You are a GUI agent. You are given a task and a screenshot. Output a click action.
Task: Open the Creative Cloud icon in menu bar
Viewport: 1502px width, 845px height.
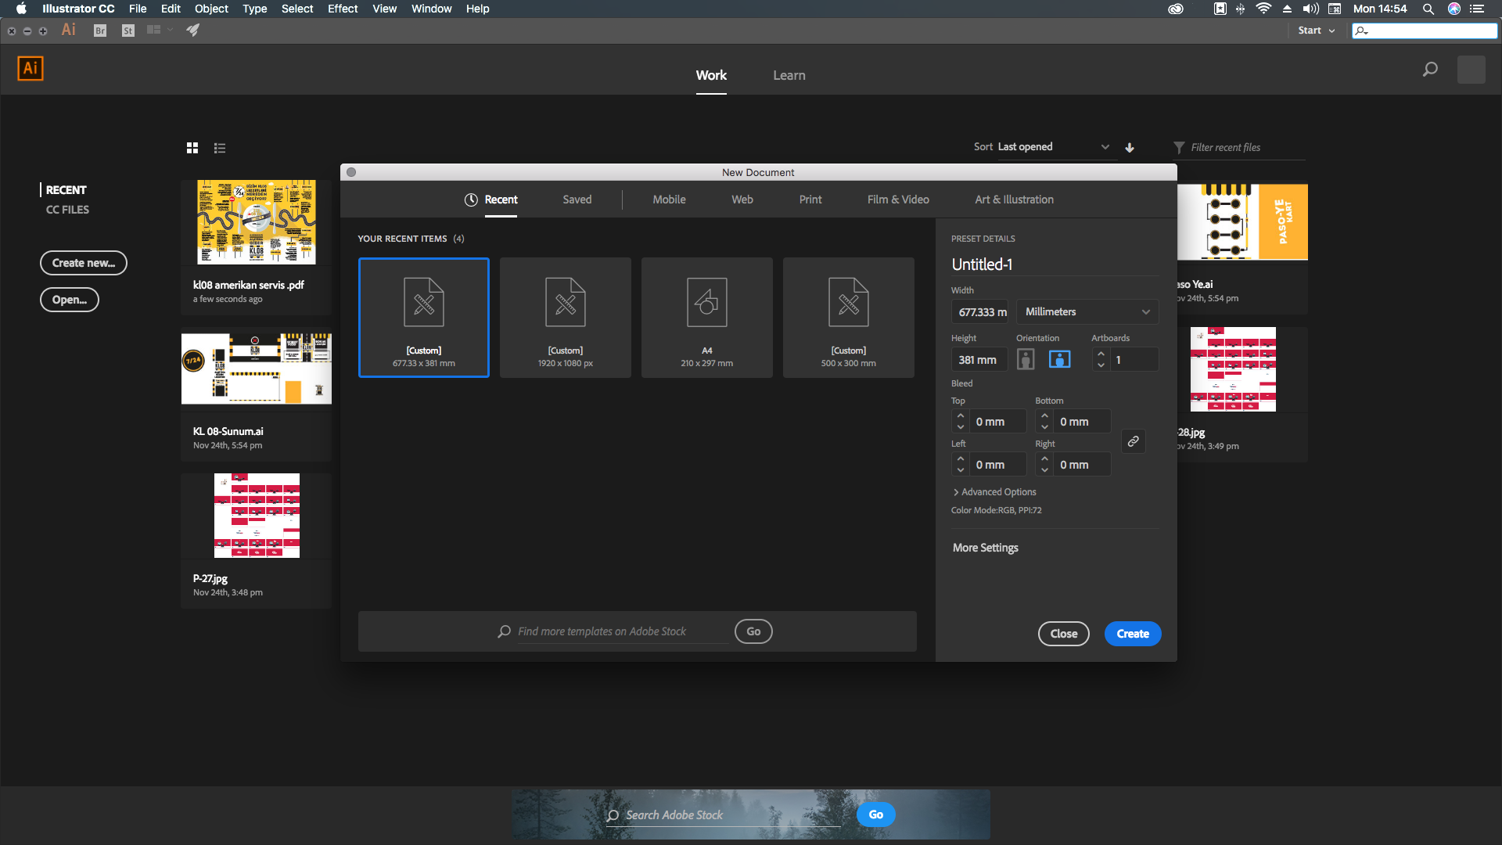[x=1176, y=9]
